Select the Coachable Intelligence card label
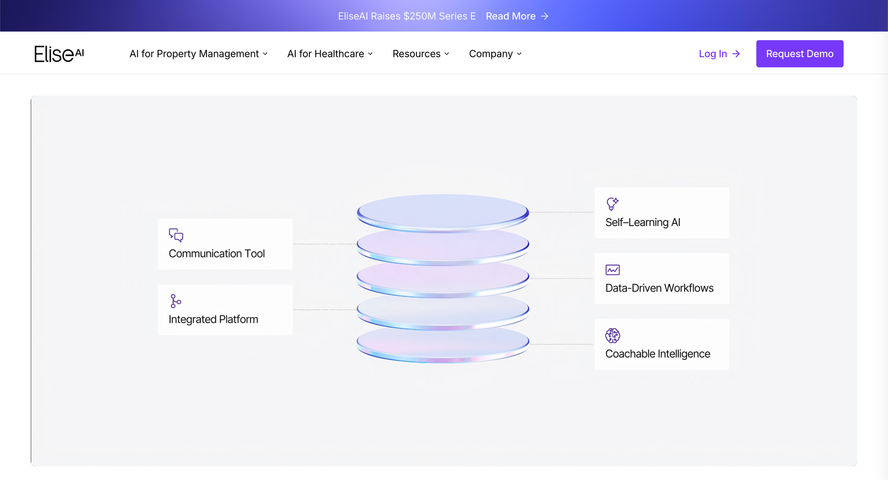The image size is (888, 480). pyautogui.click(x=658, y=354)
